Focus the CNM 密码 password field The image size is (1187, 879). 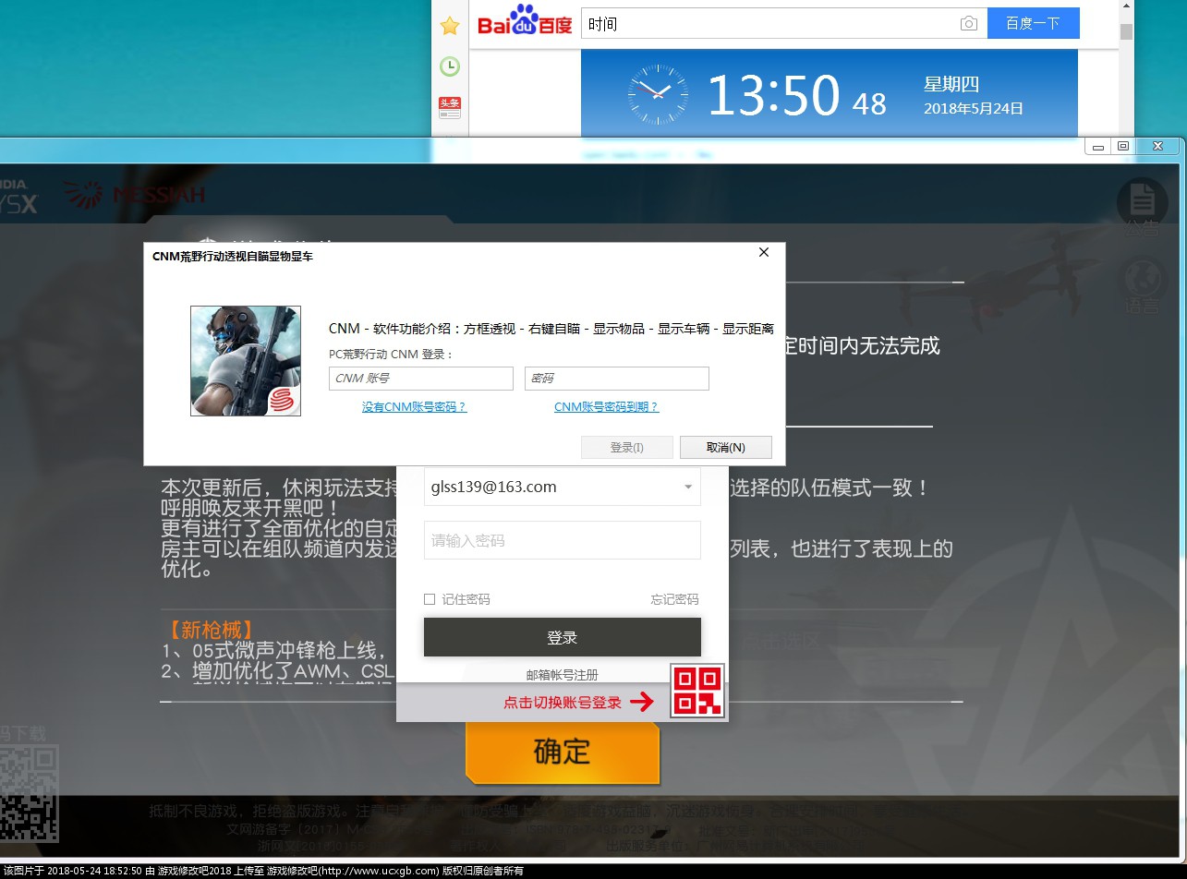point(617,379)
